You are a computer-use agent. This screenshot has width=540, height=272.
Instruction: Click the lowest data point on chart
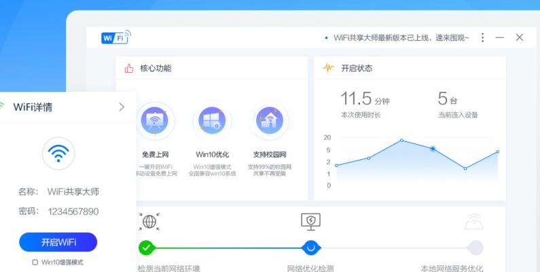click(465, 169)
